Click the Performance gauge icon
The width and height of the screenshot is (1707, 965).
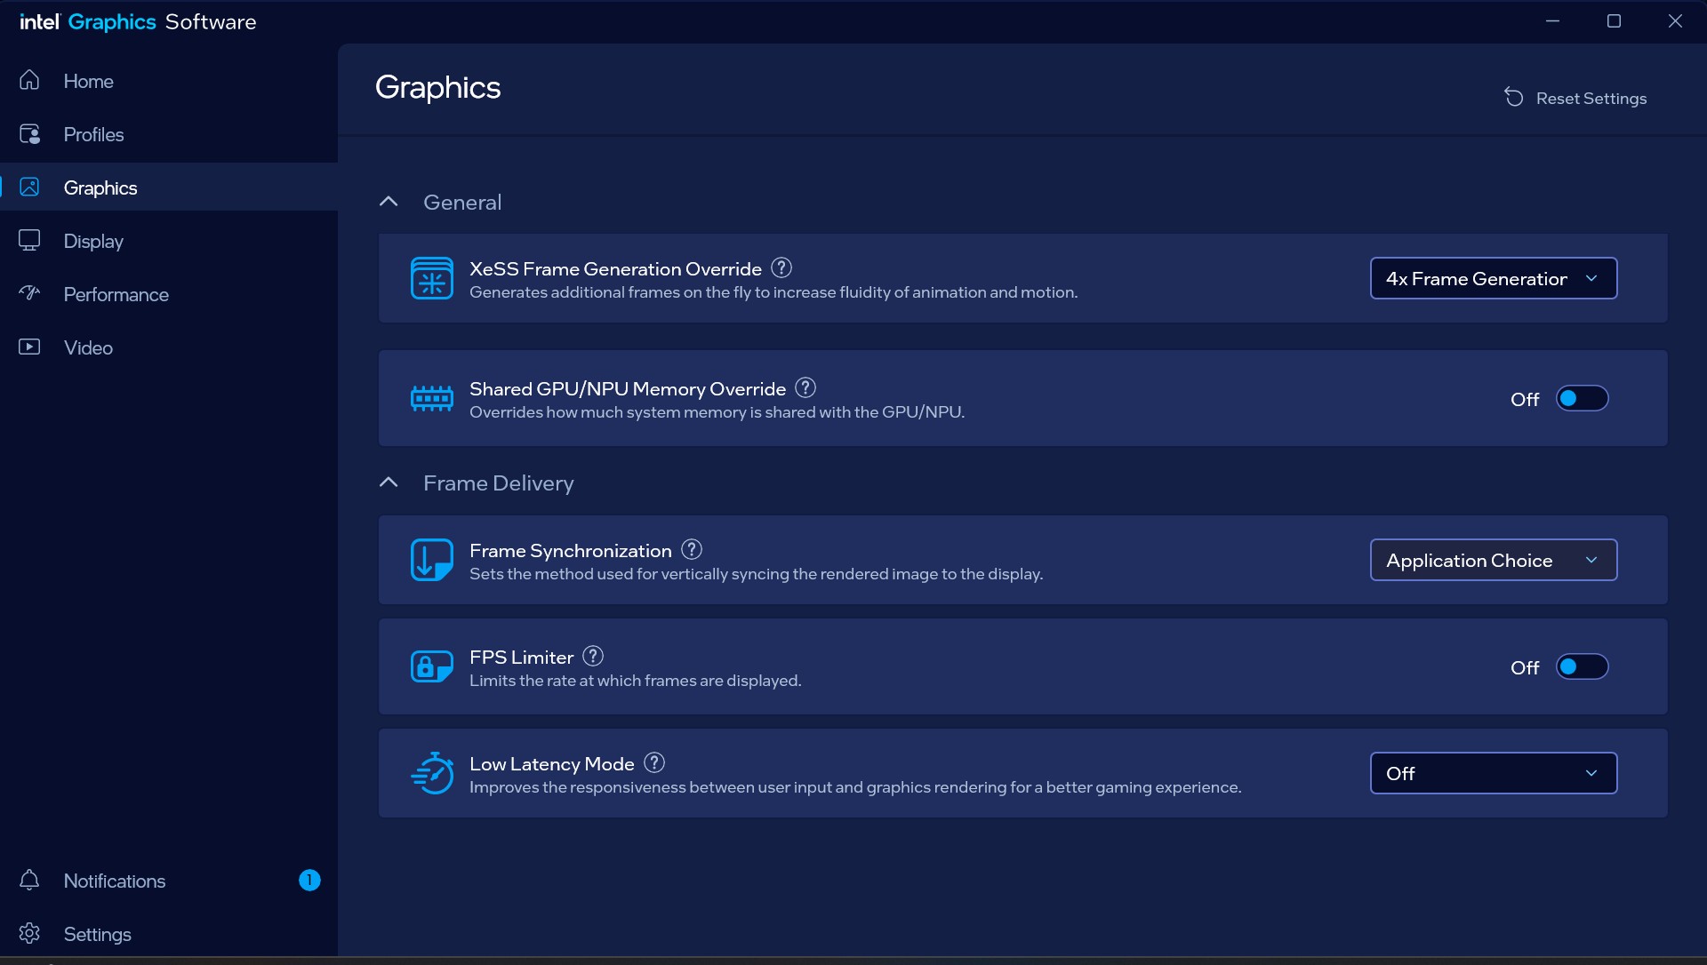[x=29, y=293]
